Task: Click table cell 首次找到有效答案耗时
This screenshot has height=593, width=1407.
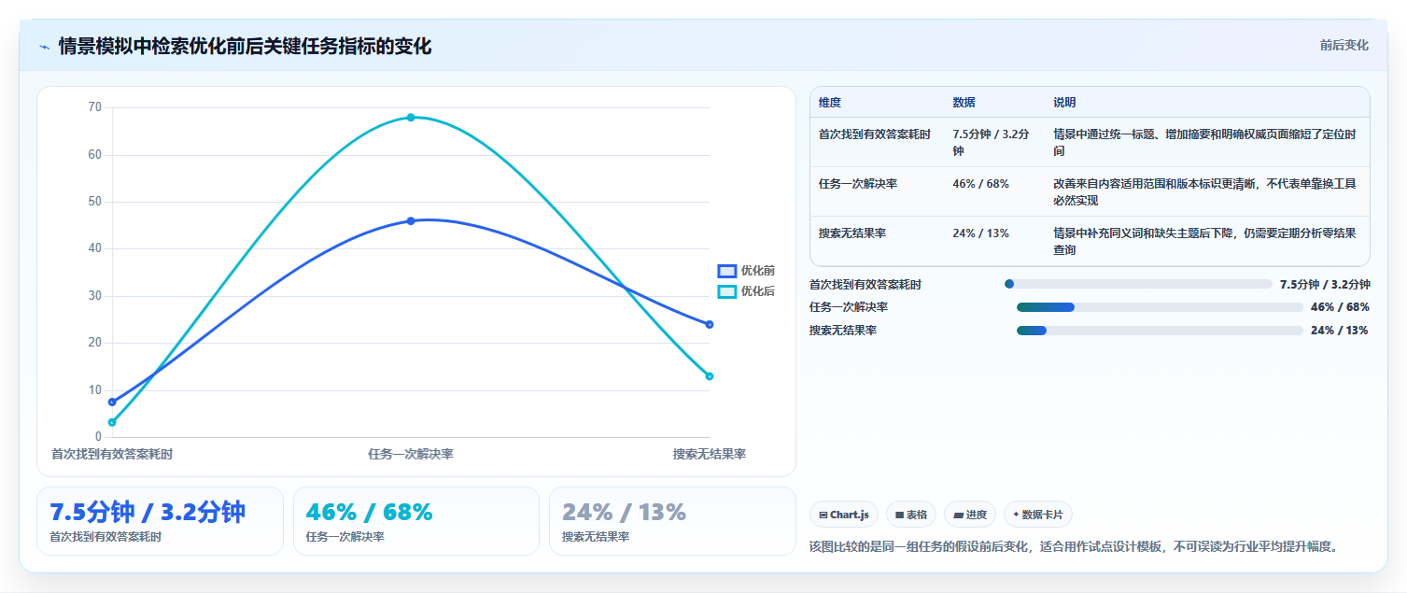Action: tap(875, 134)
